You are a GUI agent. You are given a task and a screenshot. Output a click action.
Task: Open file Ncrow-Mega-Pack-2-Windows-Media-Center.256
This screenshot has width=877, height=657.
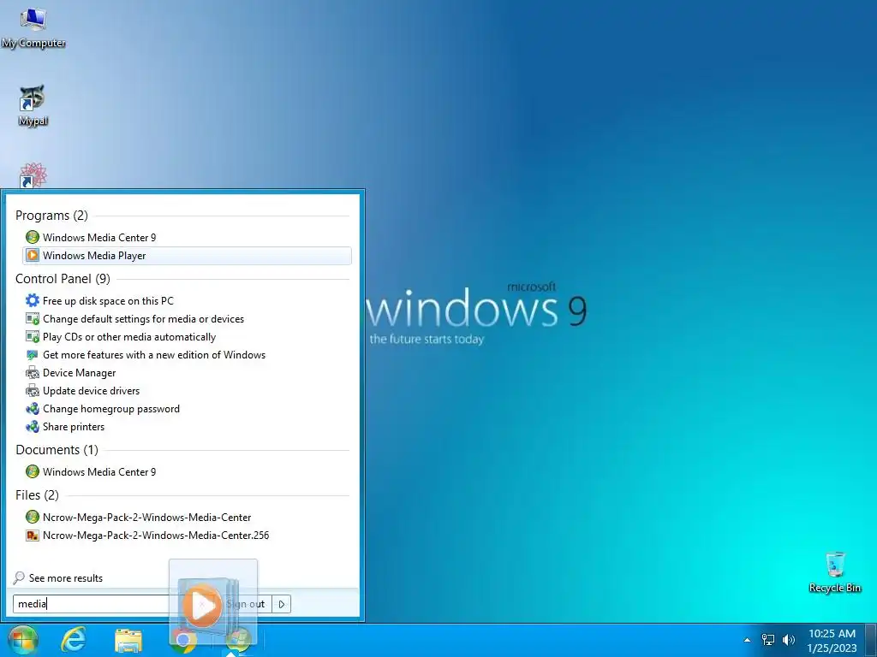pyautogui.click(x=187, y=536)
